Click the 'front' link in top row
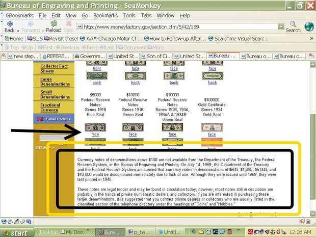The image size is (316, 237). click(97, 68)
